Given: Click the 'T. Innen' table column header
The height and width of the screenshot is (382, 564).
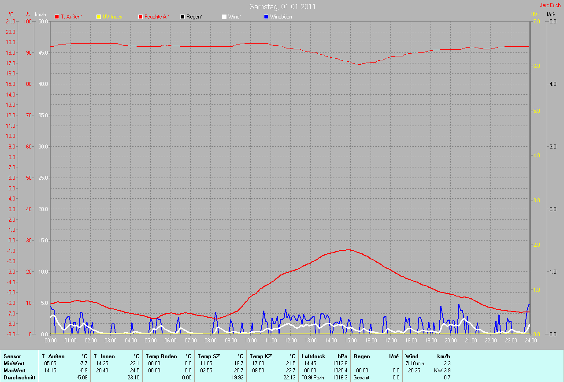Looking at the screenshot, I should point(104,356).
